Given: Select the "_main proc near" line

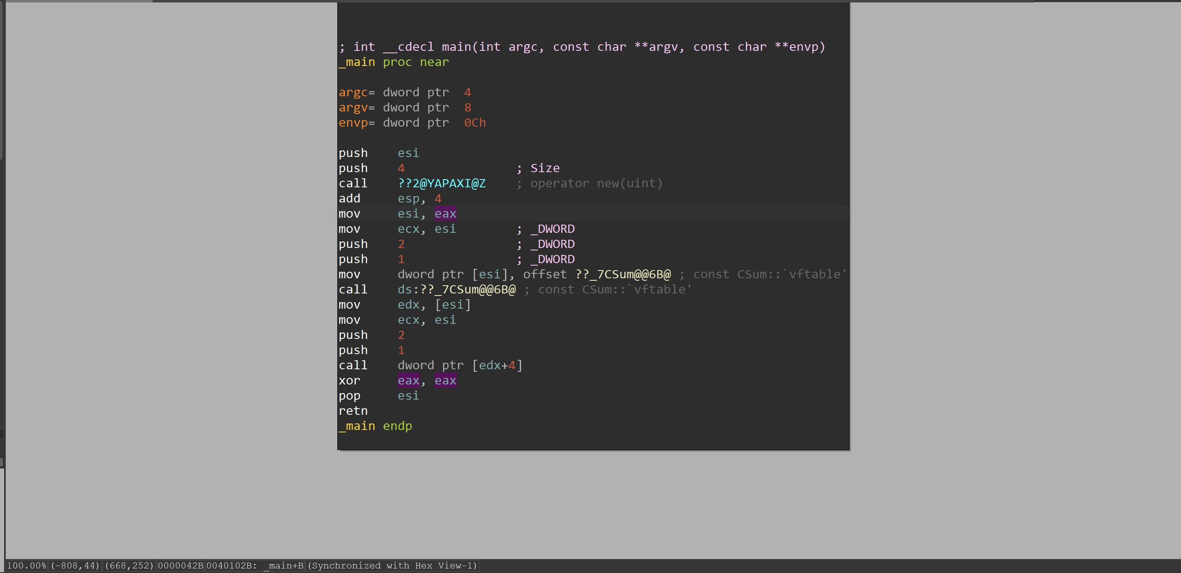Looking at the screenshot, I should (x=394, y=62).
